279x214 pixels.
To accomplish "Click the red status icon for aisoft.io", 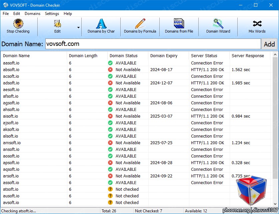I will coord(110,116).
